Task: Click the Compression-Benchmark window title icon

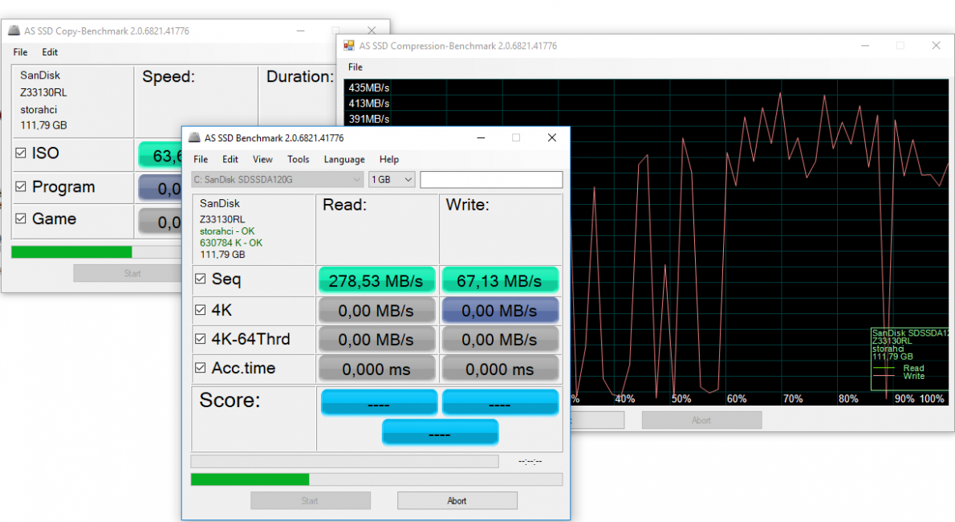Action: point(349,46)
